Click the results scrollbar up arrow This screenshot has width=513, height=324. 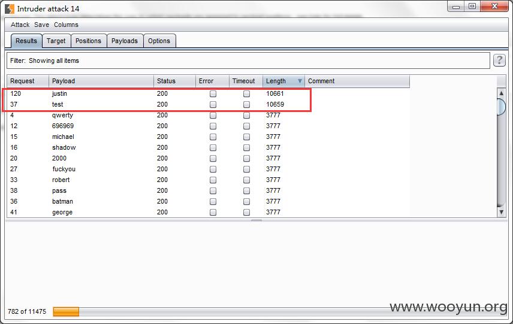point(501,93)
